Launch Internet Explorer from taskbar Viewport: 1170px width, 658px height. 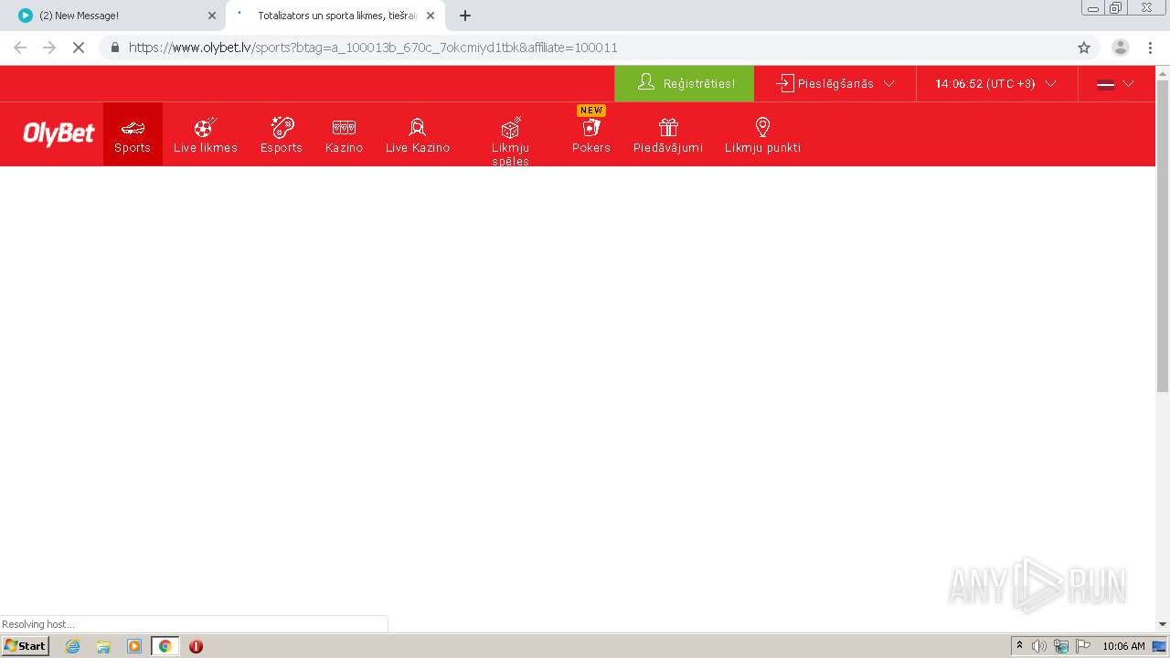[73, 646]
